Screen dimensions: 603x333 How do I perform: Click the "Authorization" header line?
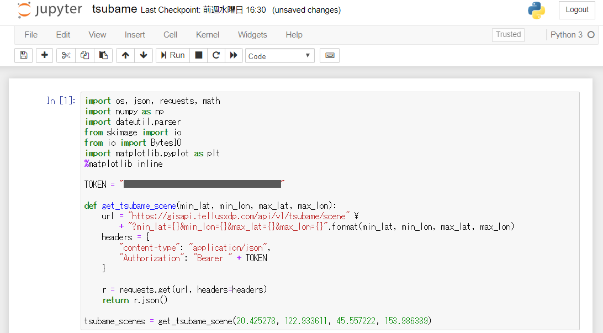193,258
